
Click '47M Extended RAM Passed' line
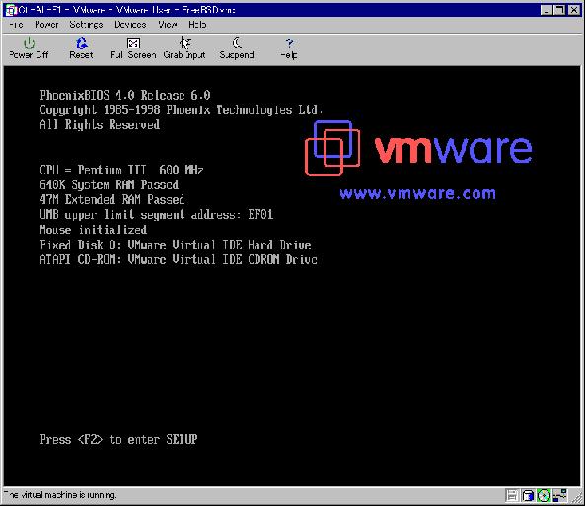tap(111, 199)
